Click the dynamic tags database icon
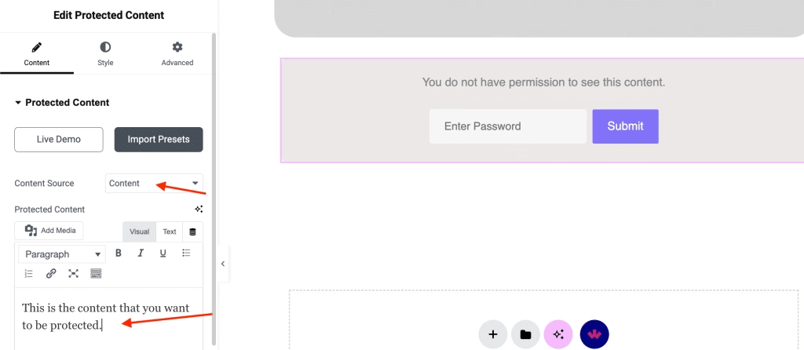 pos(192,232)
